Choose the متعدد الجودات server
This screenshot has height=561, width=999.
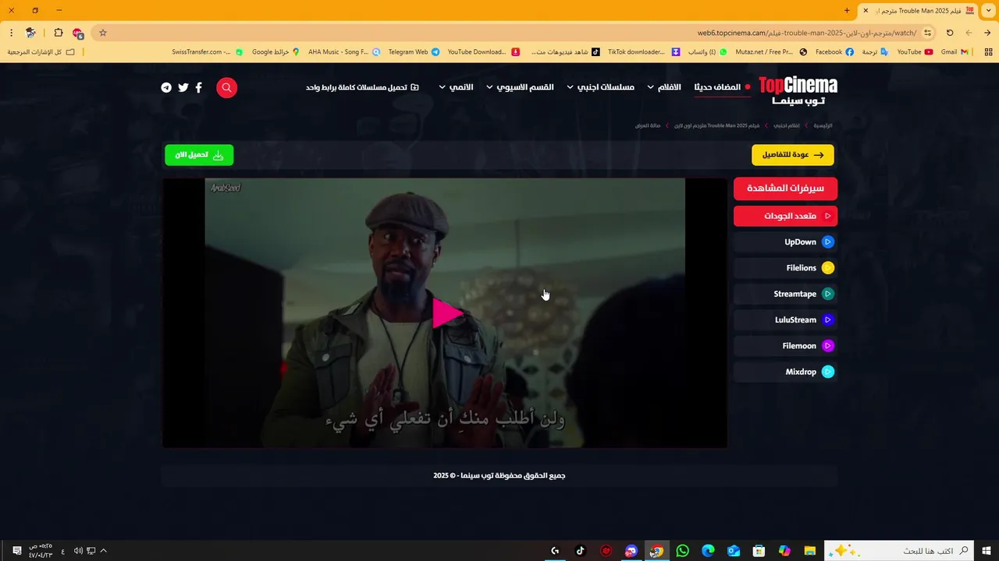click(785, 216)
